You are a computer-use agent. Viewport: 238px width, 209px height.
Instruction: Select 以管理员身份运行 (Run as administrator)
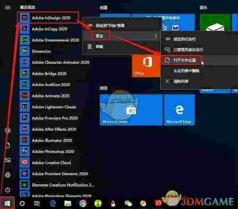(x=200, y=50)
